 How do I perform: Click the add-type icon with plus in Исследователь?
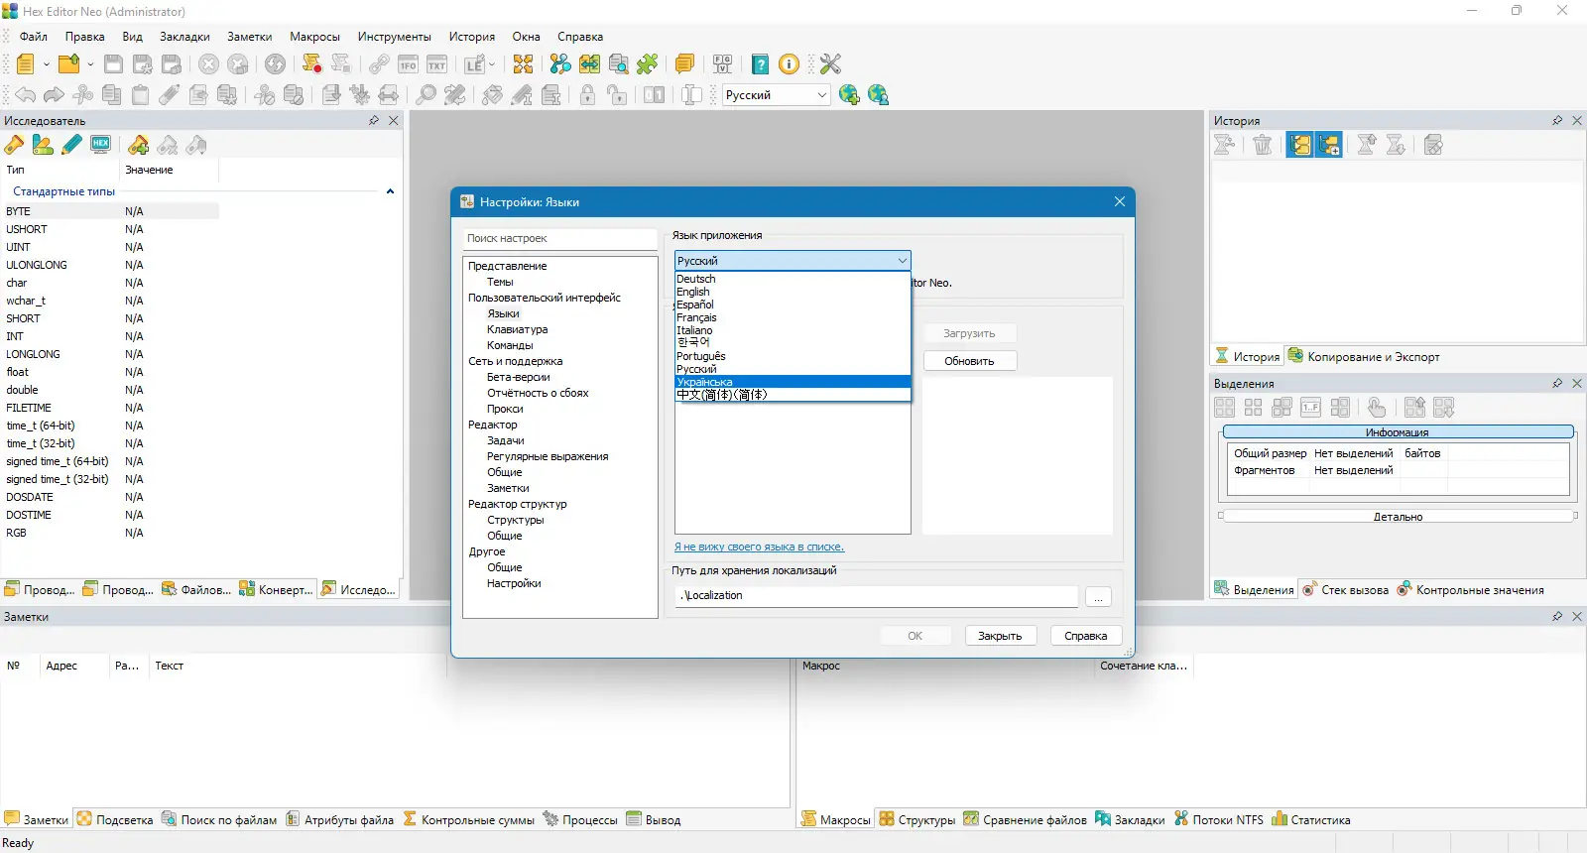point(139,145)
